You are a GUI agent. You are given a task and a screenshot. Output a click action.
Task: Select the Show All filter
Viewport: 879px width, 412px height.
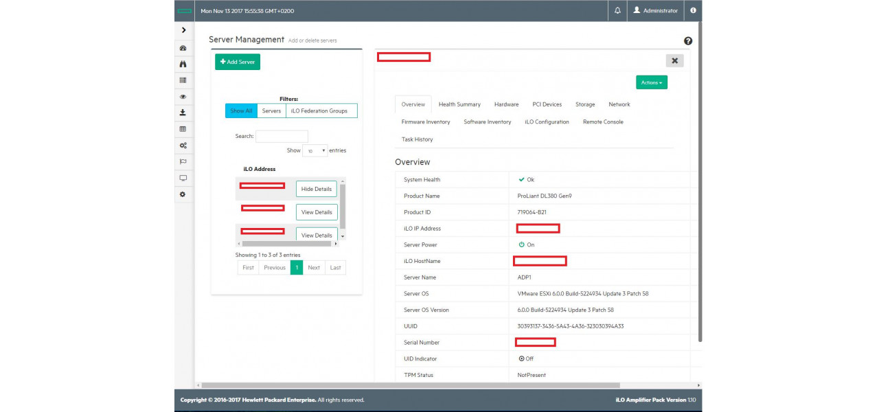[x=241, y=111]
